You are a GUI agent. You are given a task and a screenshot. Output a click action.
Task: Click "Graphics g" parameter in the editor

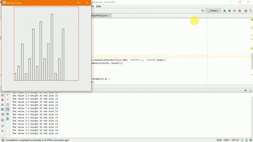pos(100,79)
